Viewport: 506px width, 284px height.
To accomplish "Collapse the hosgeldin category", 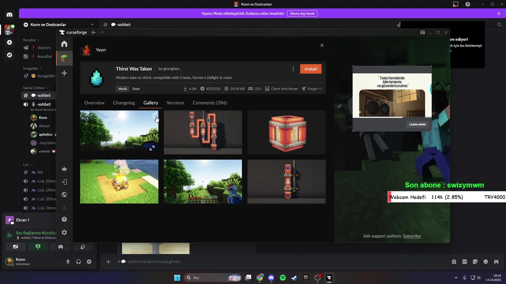I will click(x=33, y=68).
